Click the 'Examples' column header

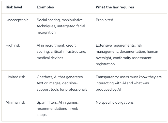coord(45,7)
